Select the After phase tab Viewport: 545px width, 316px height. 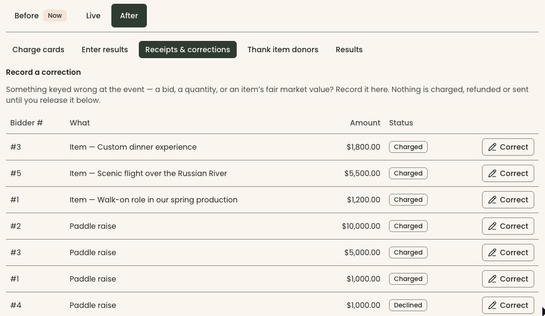coord(129,16)
